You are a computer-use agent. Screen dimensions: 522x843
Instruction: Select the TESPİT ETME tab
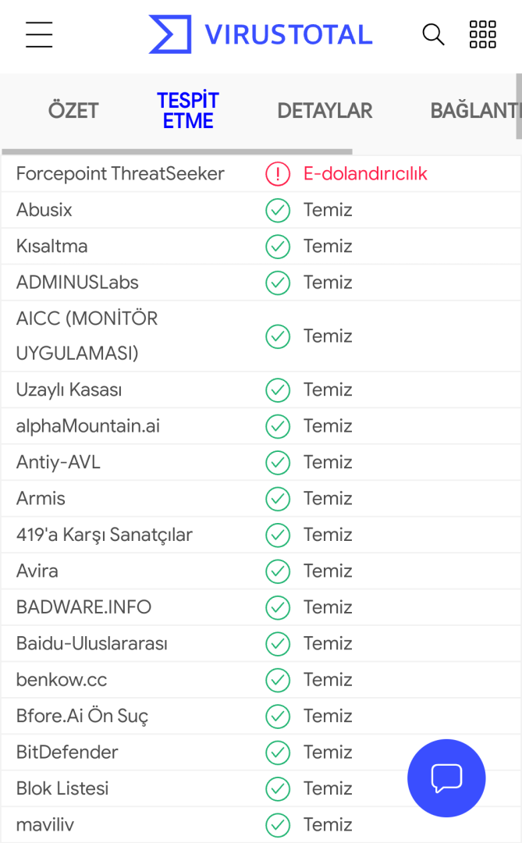click(x=187, y=111)
